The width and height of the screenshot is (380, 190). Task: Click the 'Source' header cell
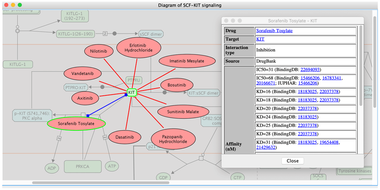point(239,61)
